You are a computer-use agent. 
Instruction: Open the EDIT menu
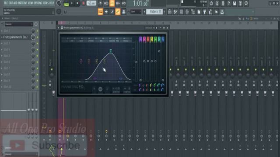(x=10, y=3)
